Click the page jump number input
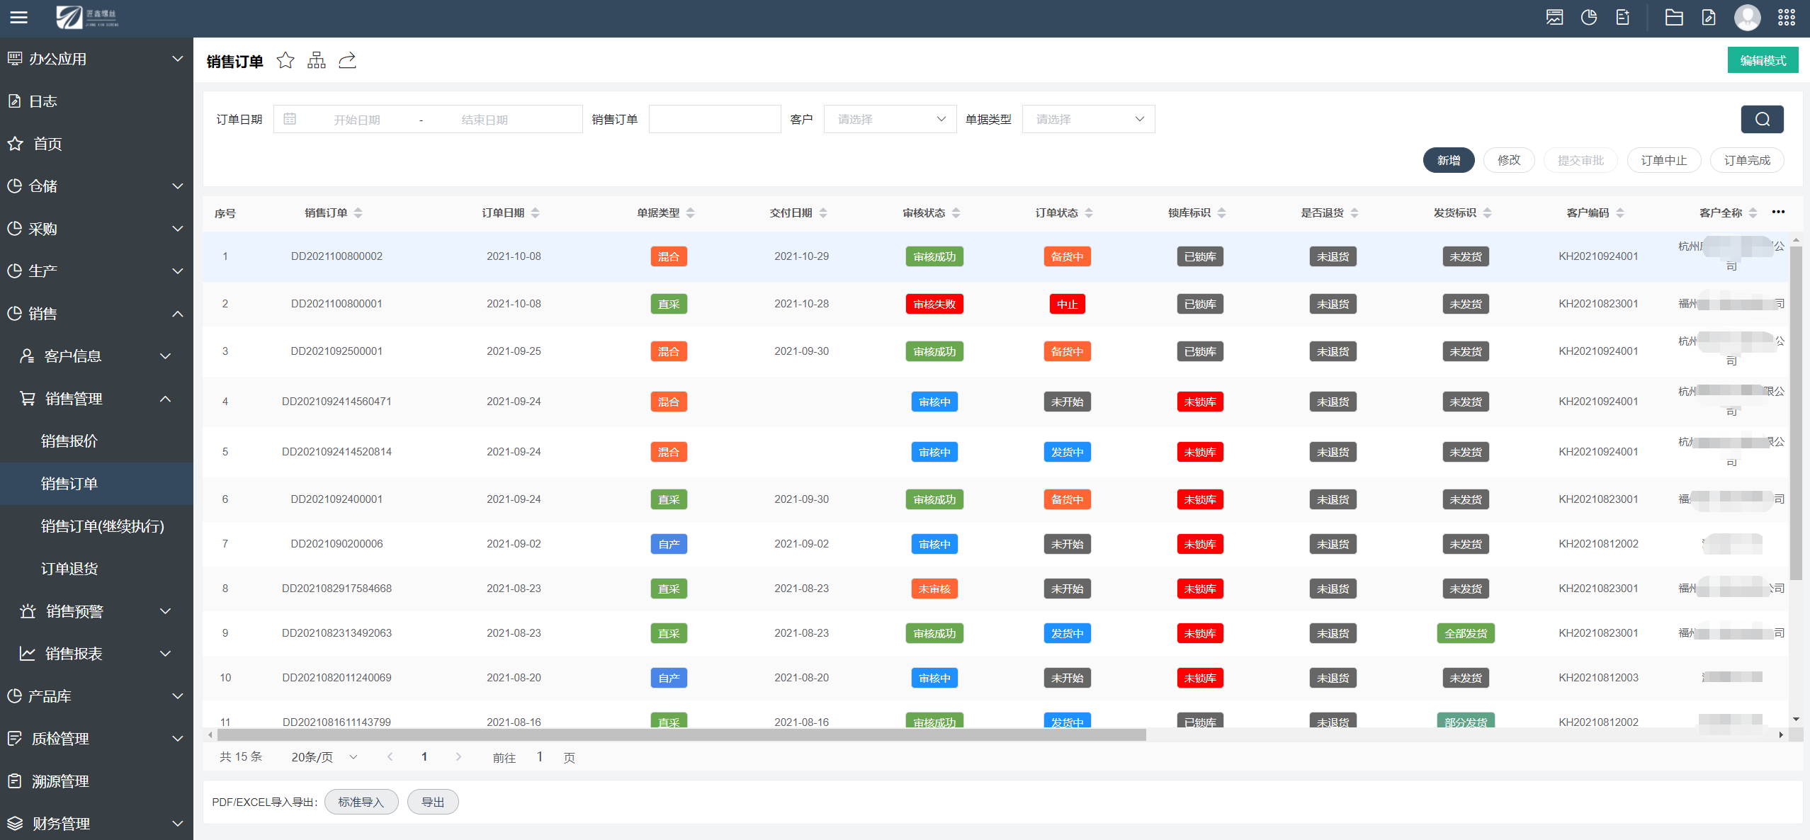 pyautogui.click(x=540, y=757)
